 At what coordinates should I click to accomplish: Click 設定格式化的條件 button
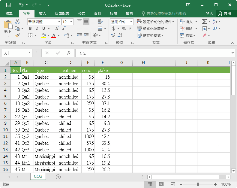pyautogui.click(x=155, y=22)
